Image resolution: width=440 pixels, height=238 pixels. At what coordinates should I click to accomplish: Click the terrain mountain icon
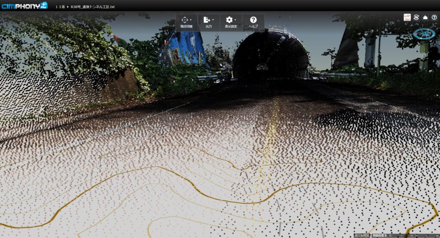coord(425,17)
